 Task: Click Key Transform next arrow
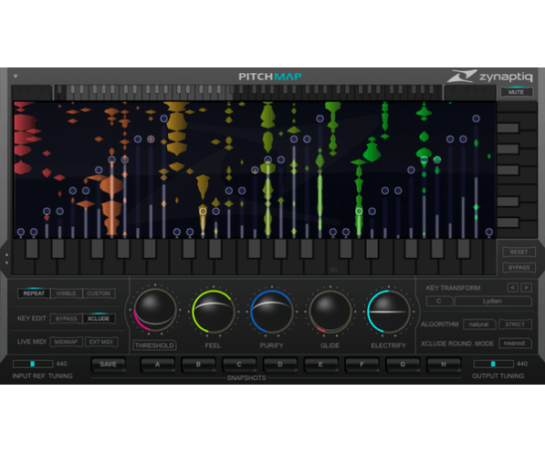526,287
